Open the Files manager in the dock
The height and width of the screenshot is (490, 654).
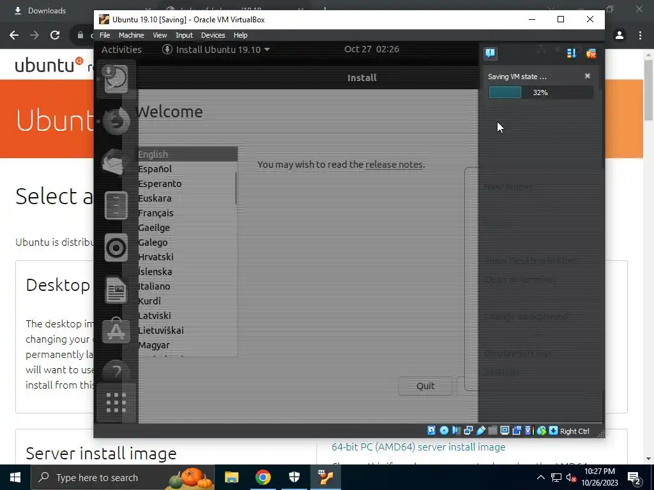(116, 205)
